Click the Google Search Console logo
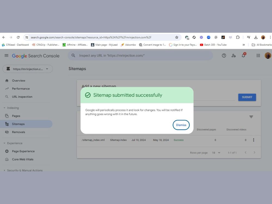272x204 pixels. pos(36,56)
